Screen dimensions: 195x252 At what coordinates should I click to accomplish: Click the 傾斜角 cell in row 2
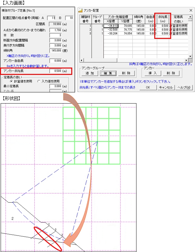[x=139, y=30]
